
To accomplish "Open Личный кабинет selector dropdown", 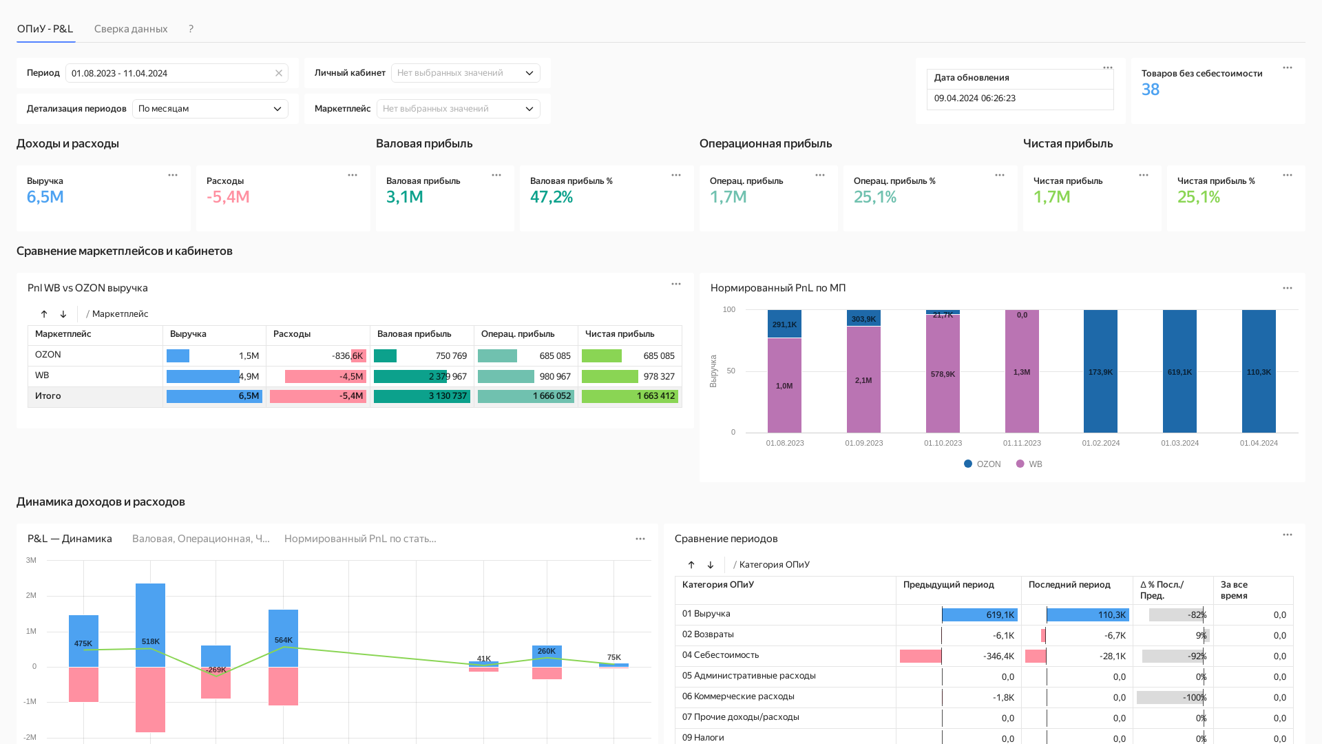I will 465,73.
